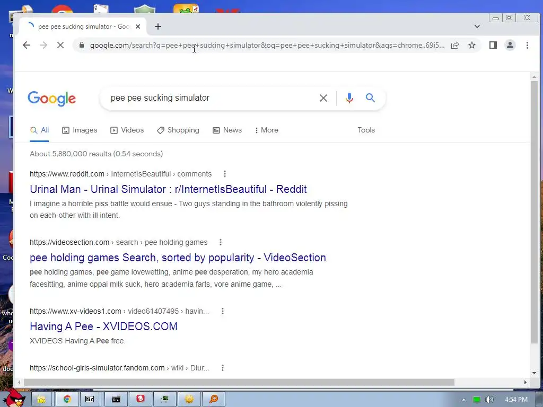
Task: Expand the tab search dropdown
Action: coord(477,26)
